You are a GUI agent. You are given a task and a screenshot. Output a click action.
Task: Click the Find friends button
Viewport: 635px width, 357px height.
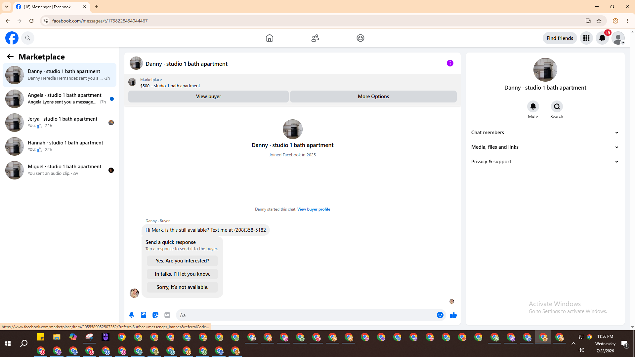point(560,38)
